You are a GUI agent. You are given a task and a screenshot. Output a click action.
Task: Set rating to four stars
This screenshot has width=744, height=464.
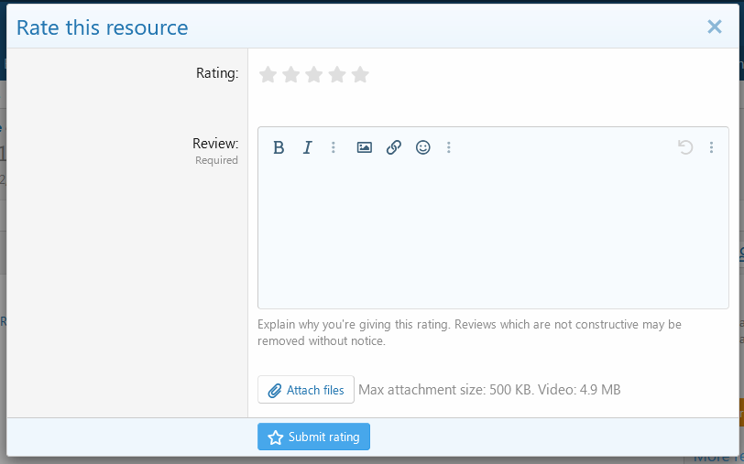click(x=337, y=74)
